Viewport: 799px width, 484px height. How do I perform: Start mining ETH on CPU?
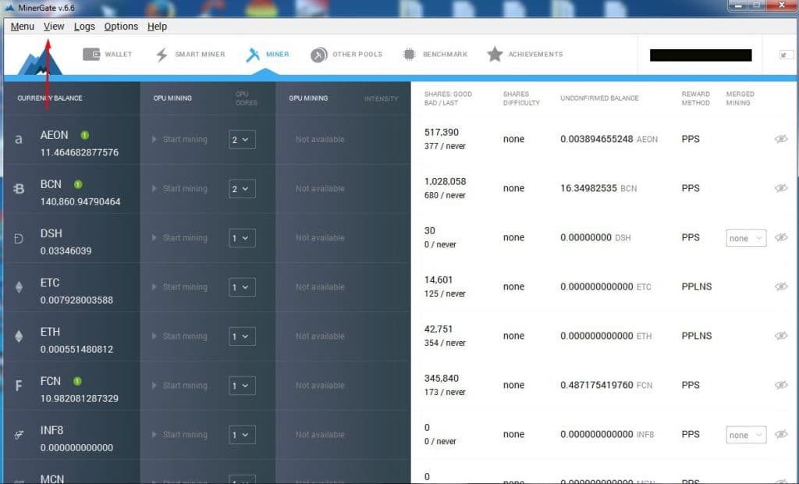pyautogui.click(x=179, y=336)
